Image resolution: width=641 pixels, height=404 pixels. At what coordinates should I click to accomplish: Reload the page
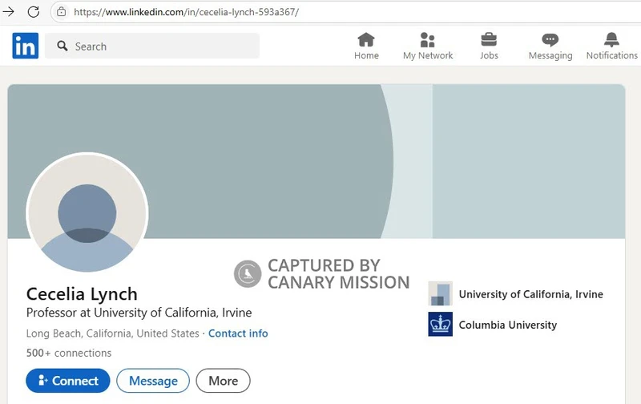click(x=34, y=12)
